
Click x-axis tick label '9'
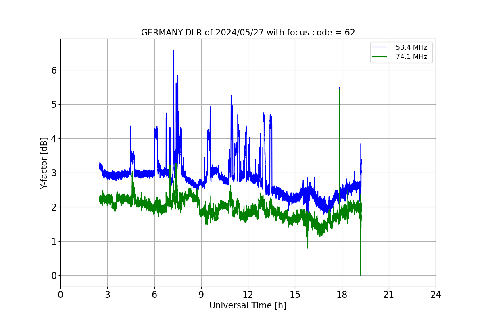(x=201, y=295)
